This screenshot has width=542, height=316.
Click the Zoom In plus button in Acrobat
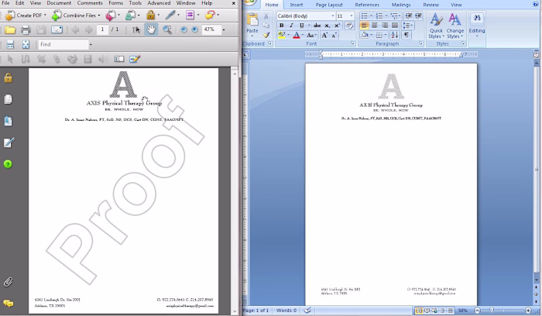tap(194, 29)
